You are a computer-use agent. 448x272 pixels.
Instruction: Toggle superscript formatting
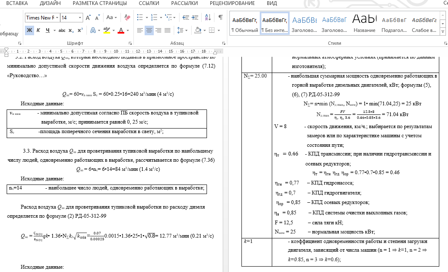coord(80,30)
